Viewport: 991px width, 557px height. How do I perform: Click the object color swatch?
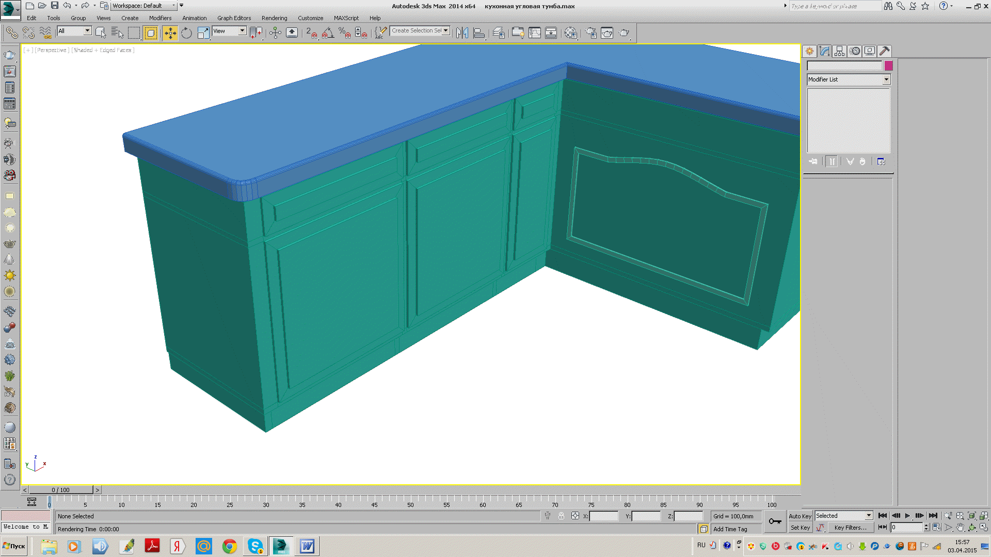(x=888, y=65)
